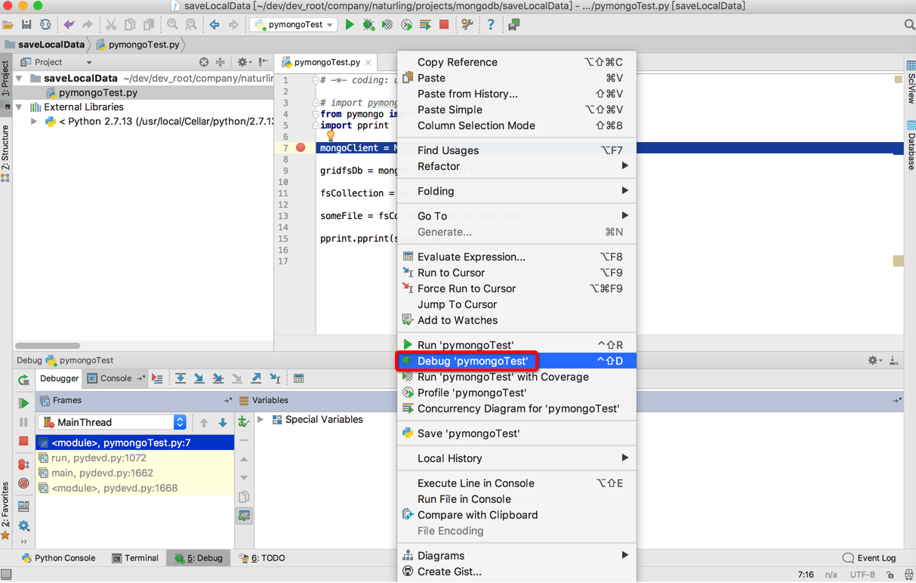916x583 pixels.
Task: Open the 7: Structure side panel tab
Action: pos(5,154)
